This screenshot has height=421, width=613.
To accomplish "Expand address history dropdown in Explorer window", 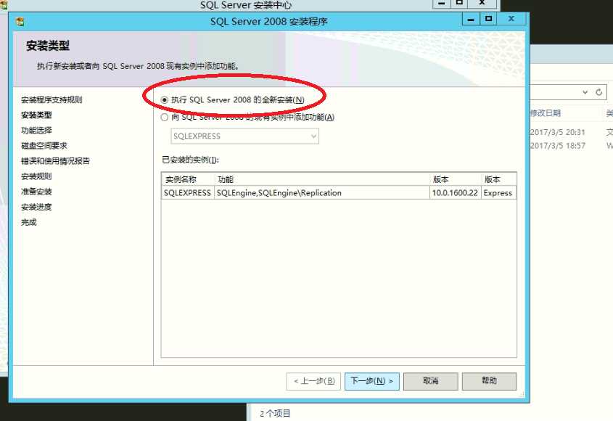I will (585, 92).
